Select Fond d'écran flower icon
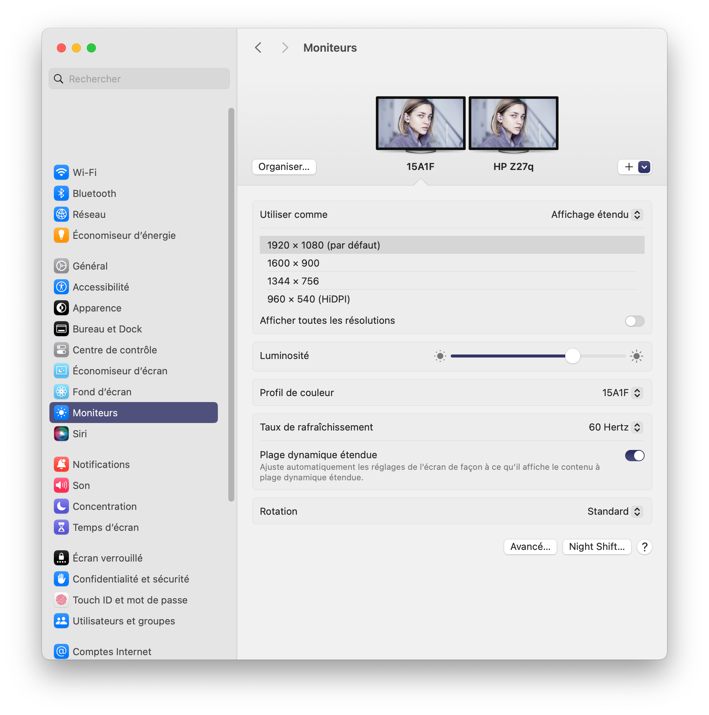 [61, 392]
